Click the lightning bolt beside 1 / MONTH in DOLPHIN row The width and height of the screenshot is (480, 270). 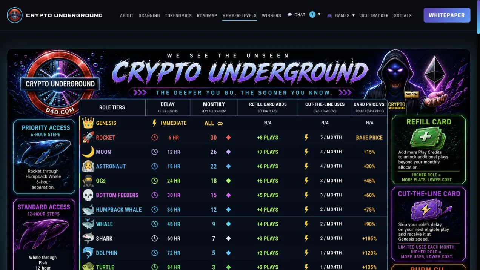[306, 253]
